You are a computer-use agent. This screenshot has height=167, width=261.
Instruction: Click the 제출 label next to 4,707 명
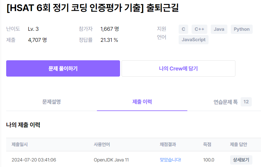coord(11,40)
